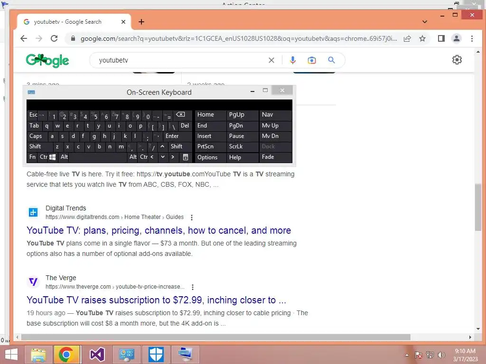Close the youtubetv Google Search tab

pos(123,22)
